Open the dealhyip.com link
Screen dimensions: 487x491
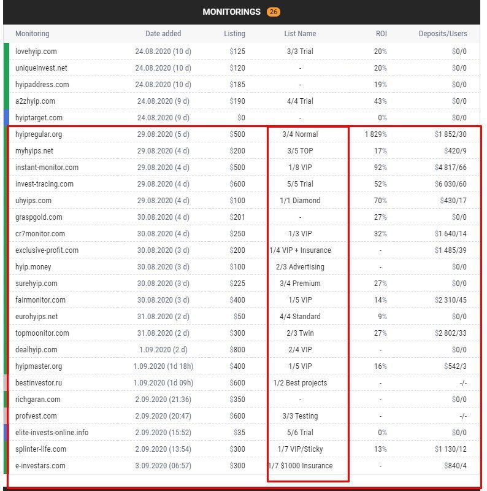[x=36, y=350]
